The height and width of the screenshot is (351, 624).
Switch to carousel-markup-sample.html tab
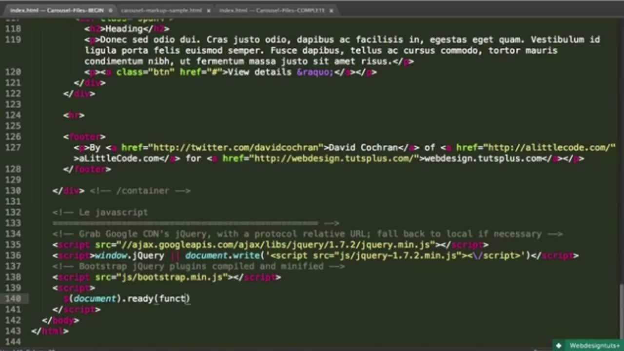pos(161,10)
